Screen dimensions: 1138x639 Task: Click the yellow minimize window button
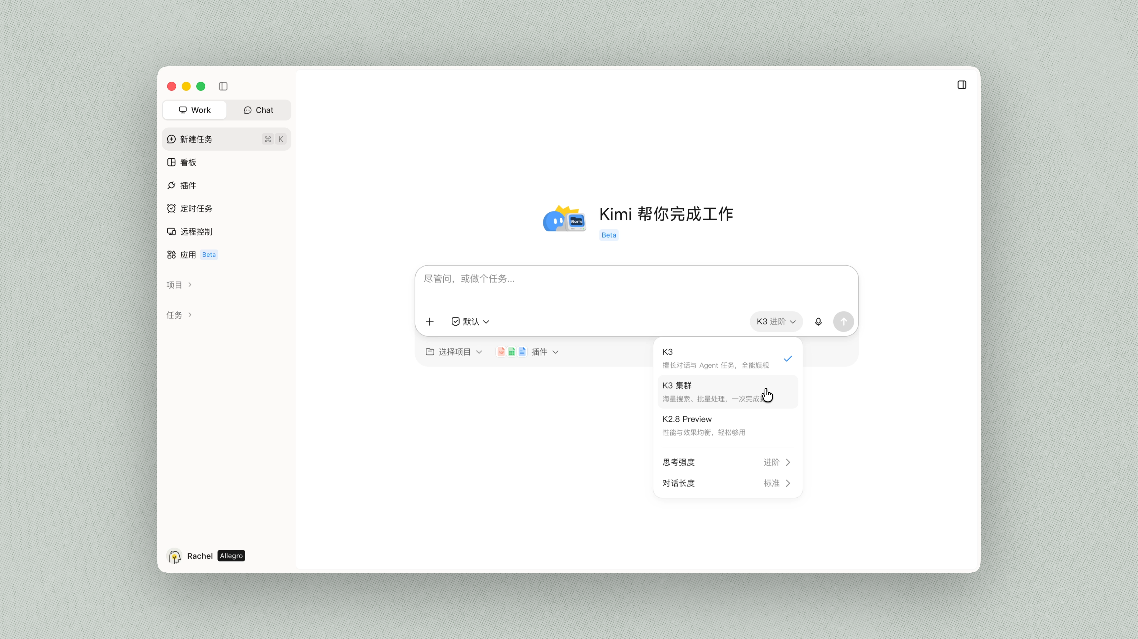coord(186,86)
